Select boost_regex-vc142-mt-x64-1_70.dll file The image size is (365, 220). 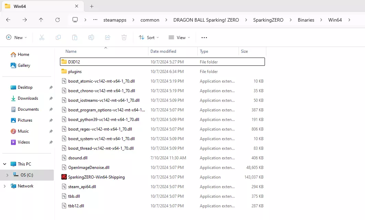162,129
